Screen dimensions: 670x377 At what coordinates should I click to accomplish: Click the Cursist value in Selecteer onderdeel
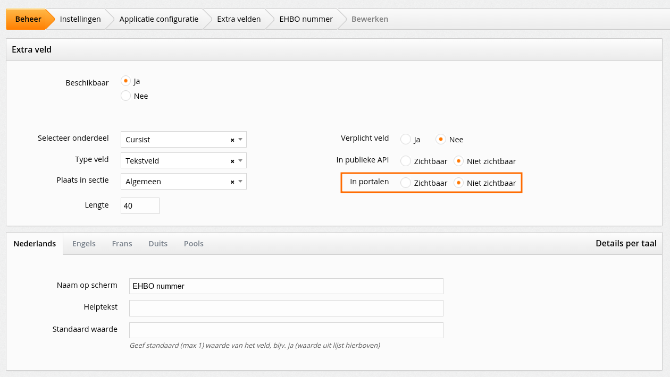(x=138, y=140)
